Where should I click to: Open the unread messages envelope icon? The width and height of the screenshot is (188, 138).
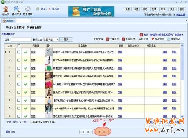pyautogui.click(x=38, y=9)
